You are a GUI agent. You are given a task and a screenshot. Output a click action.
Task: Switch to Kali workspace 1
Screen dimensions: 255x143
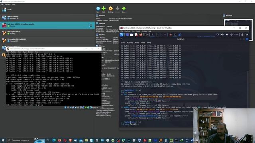pos(152,35)
